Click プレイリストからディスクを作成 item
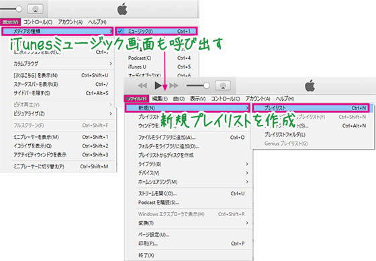 166,155
